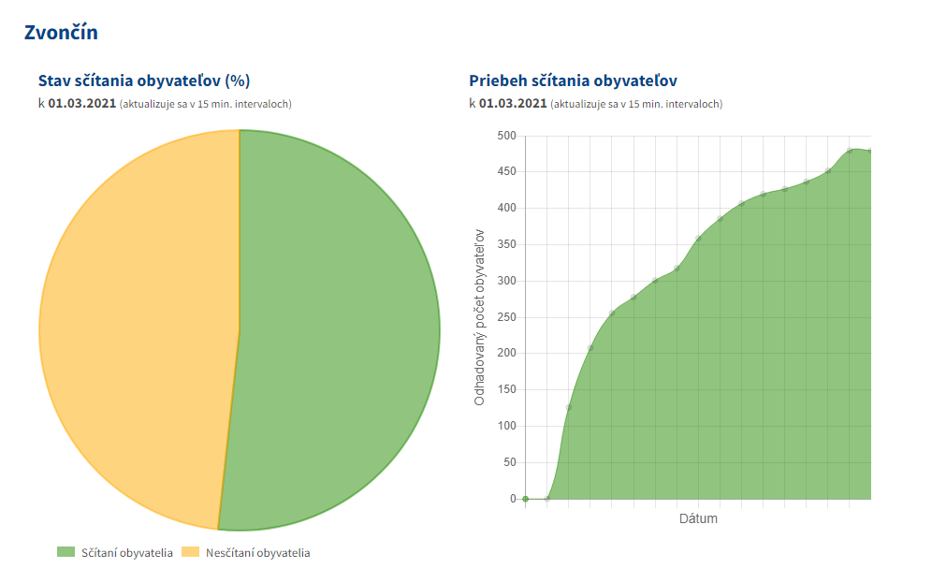Select the data point at roughly 255

pos(612,313)
